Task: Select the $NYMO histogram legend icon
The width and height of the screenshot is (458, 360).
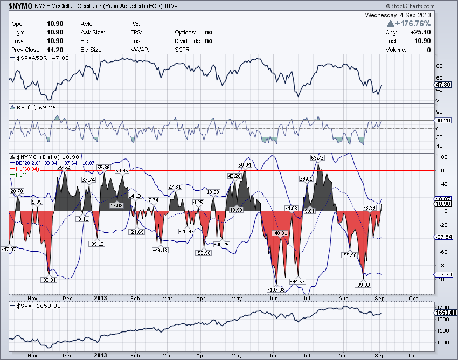Action: tap(12, 157)
